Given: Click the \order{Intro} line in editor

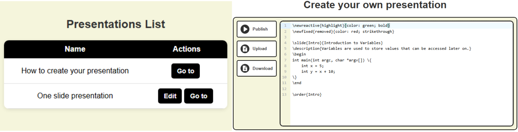Looking at the screenshot, I should click(x=307, y=95).
